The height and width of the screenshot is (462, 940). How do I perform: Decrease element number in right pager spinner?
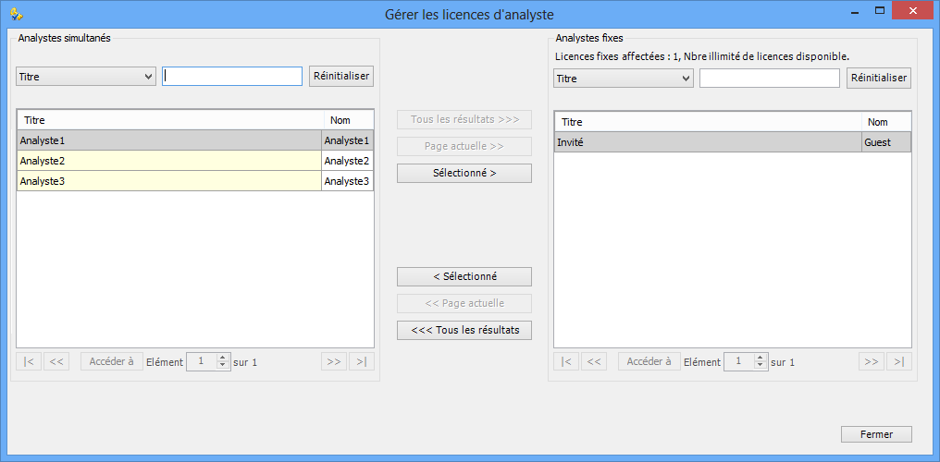pyautogui.click(x=761, y=365)
